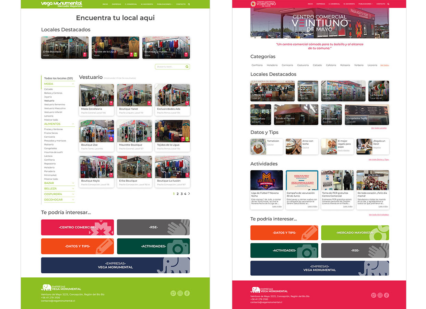426x309 pixels.
Task: Open Twitter from the green footer
Action: (x=173, y=293)
